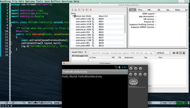190x108 pixels.
Task: Open the Help menu
Action: point(77,1)
